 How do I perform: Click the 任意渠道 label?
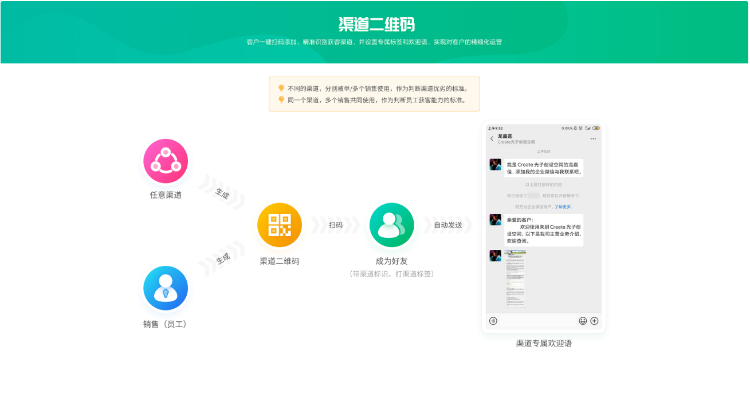click(166, 195)
